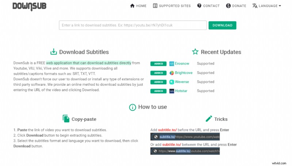The image size is (292, 166).
Task: Focus the subtitle link input field
Action: [133, 25]
